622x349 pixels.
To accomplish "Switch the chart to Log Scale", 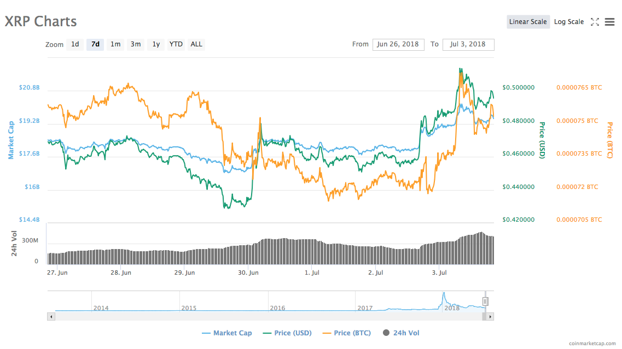I will (x=568, y=21).
